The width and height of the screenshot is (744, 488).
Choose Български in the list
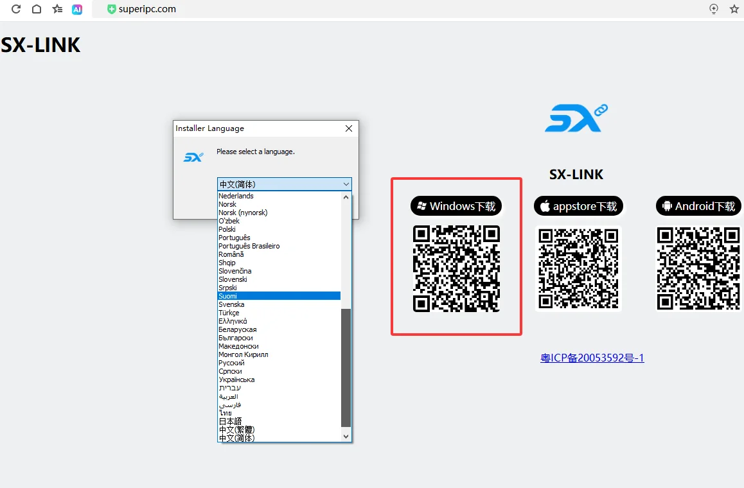[279, 338]
